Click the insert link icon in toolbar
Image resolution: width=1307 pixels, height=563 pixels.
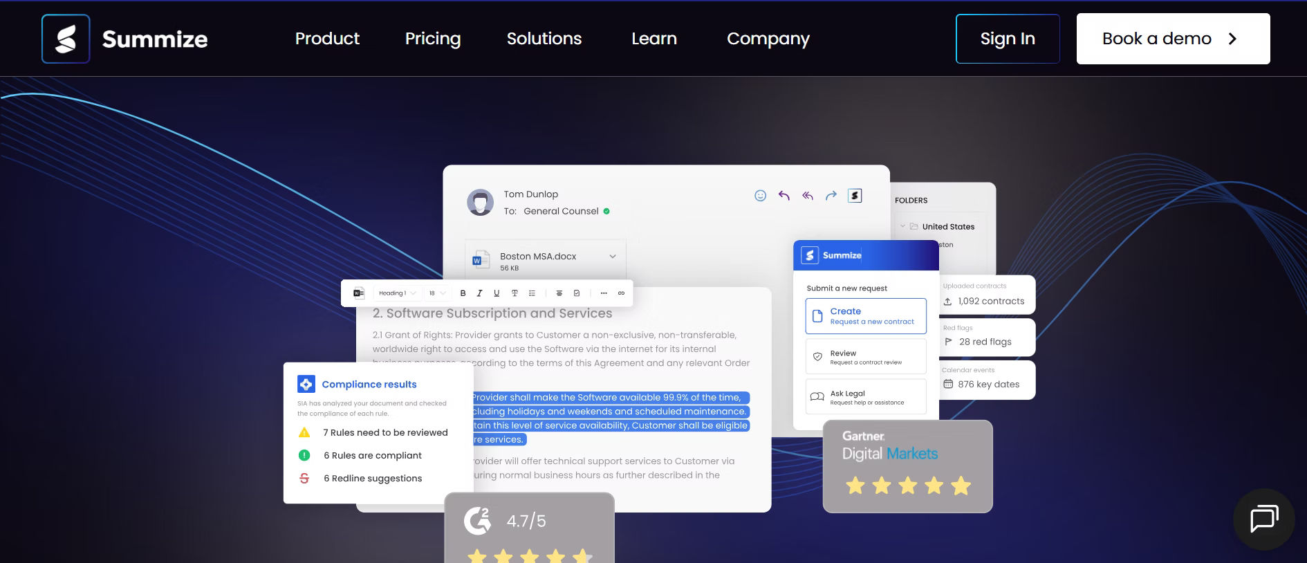coord(621,293)
